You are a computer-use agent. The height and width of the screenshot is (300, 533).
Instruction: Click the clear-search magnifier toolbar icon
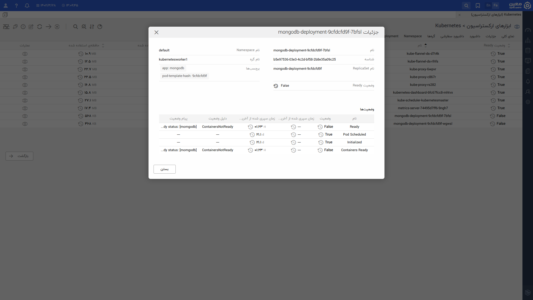coord(84,27)
